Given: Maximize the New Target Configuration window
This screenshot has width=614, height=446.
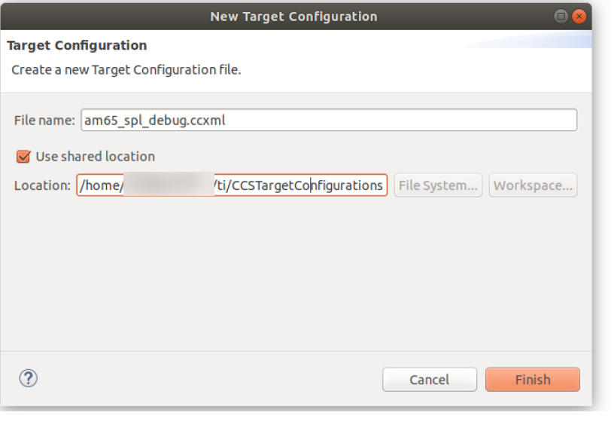Looking at the screenshot, I should click(561, 17).
